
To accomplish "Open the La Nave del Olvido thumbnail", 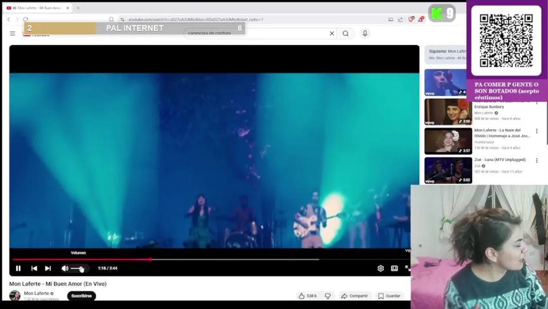I will (448, 141).
